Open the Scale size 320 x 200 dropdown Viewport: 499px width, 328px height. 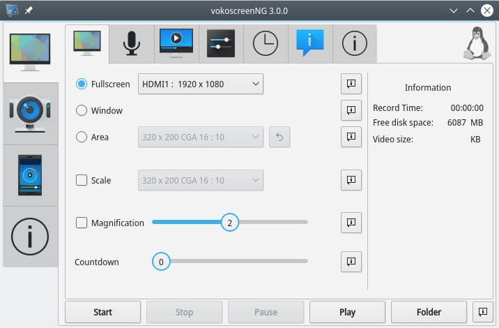click(x=201, y=181)
